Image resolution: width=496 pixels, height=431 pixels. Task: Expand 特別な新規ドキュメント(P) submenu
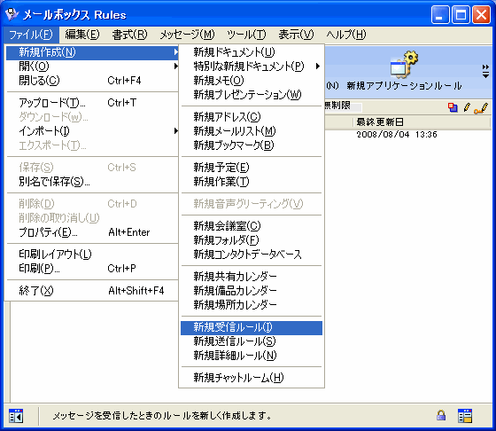pos(252,67)
